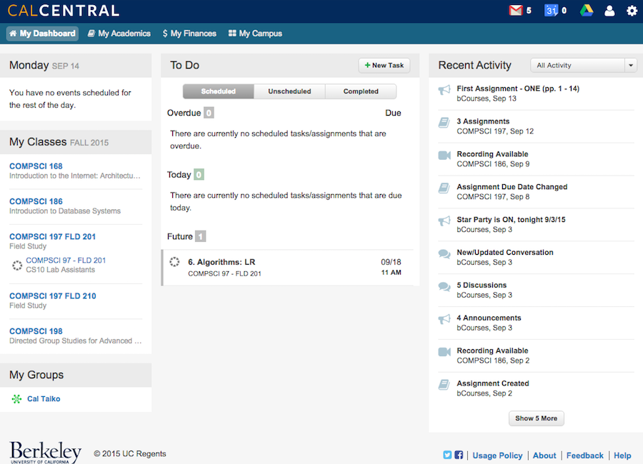Click bCourses icon beside COMPSCI 97 - FLD 201 class

click(17, 266)
